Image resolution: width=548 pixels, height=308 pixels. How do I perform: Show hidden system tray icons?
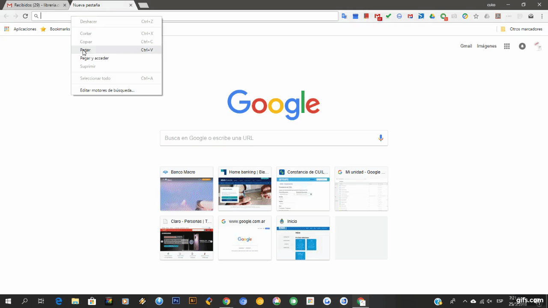point(465,301)
